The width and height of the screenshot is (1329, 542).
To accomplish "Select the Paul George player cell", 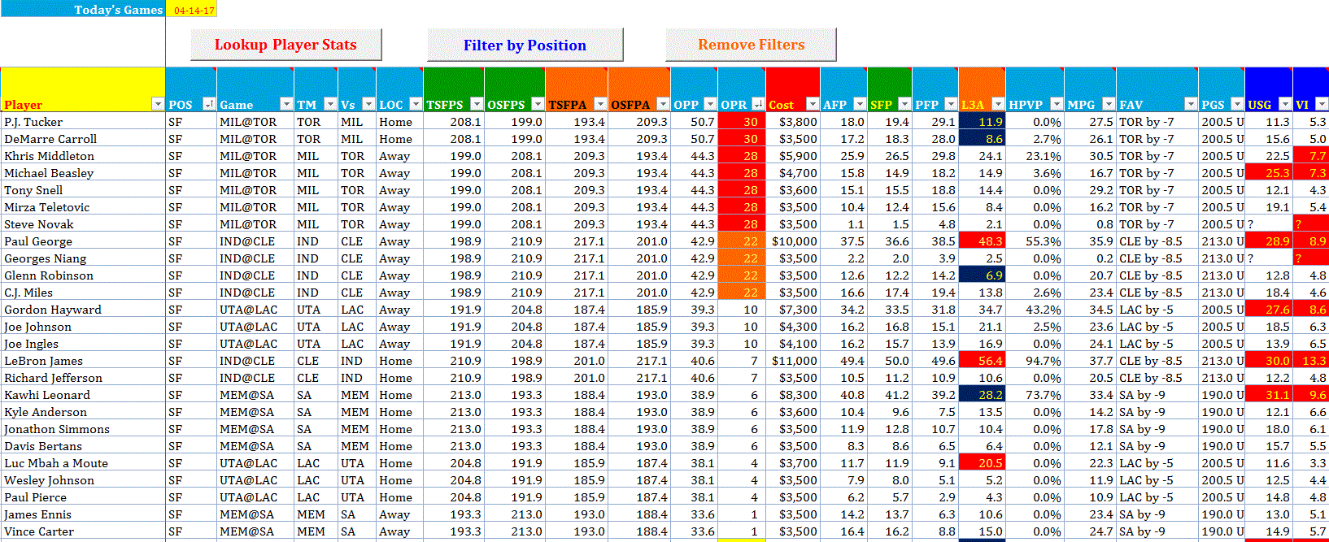I will click(x=83, y=241).
